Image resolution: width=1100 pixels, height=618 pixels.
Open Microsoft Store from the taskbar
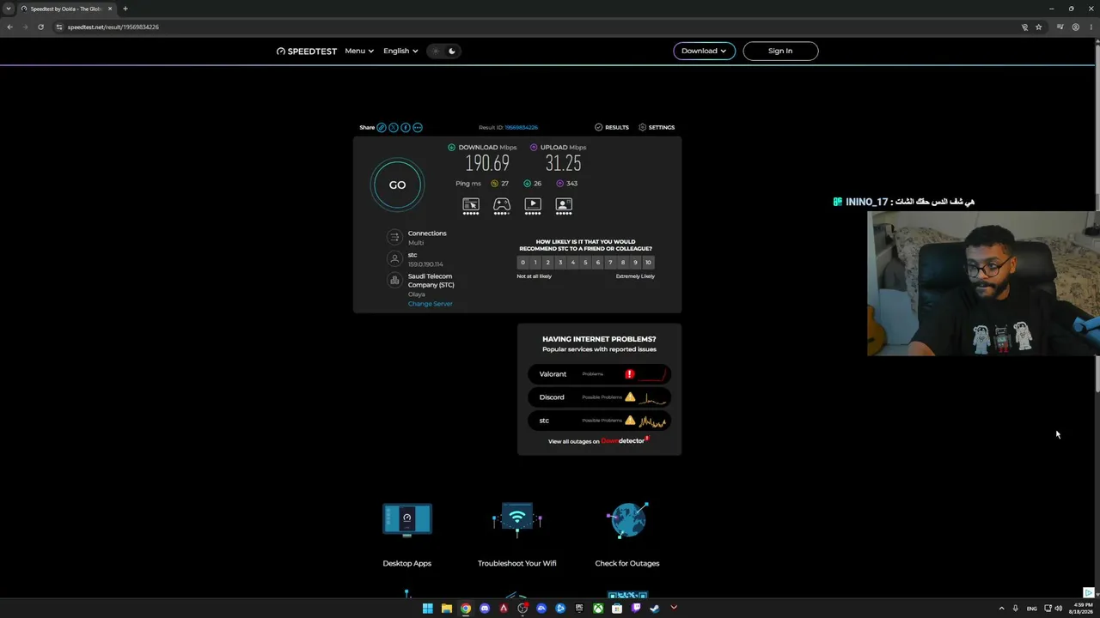tap(617, 609)
